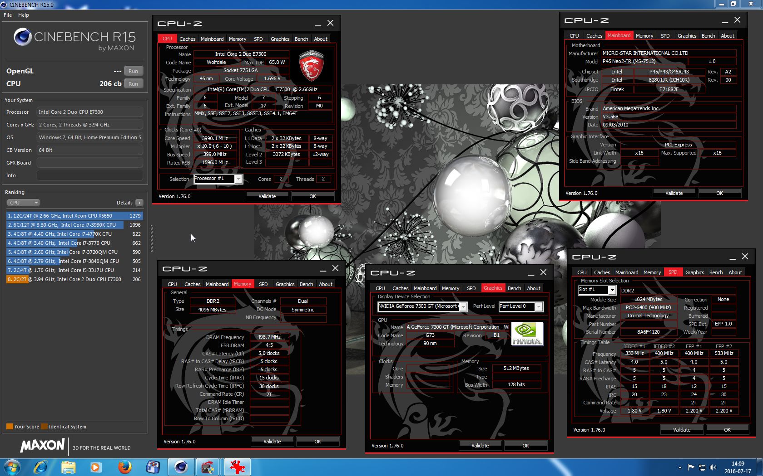763x476 pixels.
Task: Open Bench tab in the Mainboard window
Action: coord(708,36)
